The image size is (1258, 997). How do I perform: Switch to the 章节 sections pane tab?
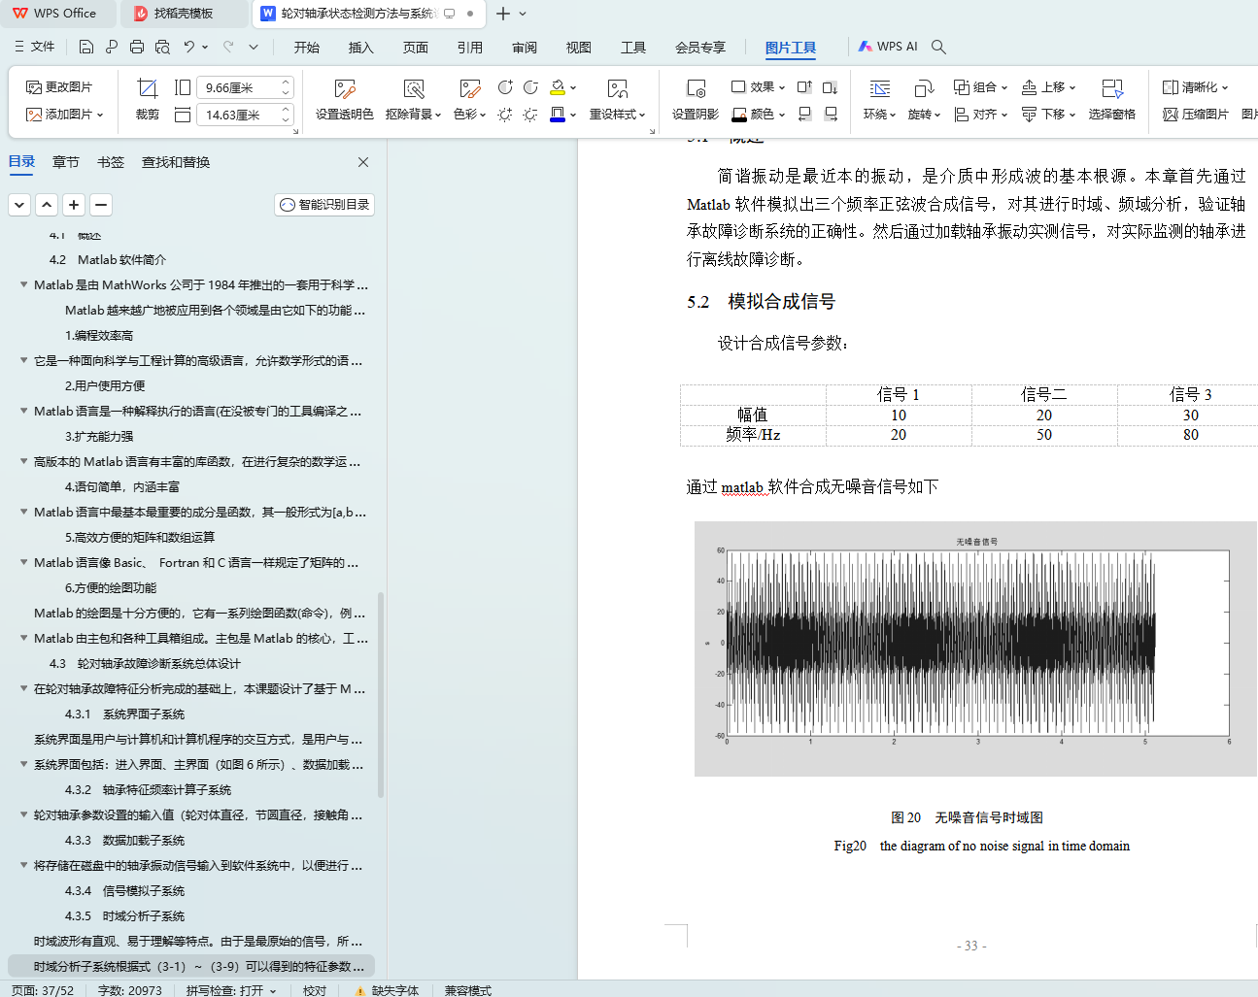(66, 162)
